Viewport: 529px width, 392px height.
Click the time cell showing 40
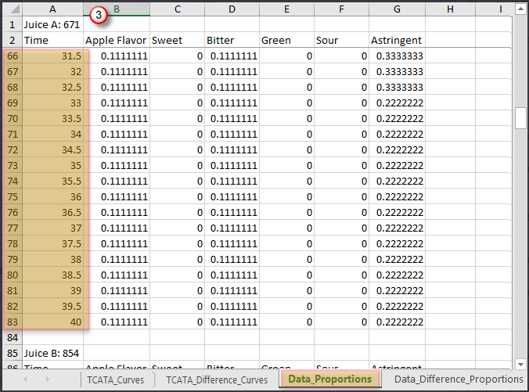coord(52,322)
